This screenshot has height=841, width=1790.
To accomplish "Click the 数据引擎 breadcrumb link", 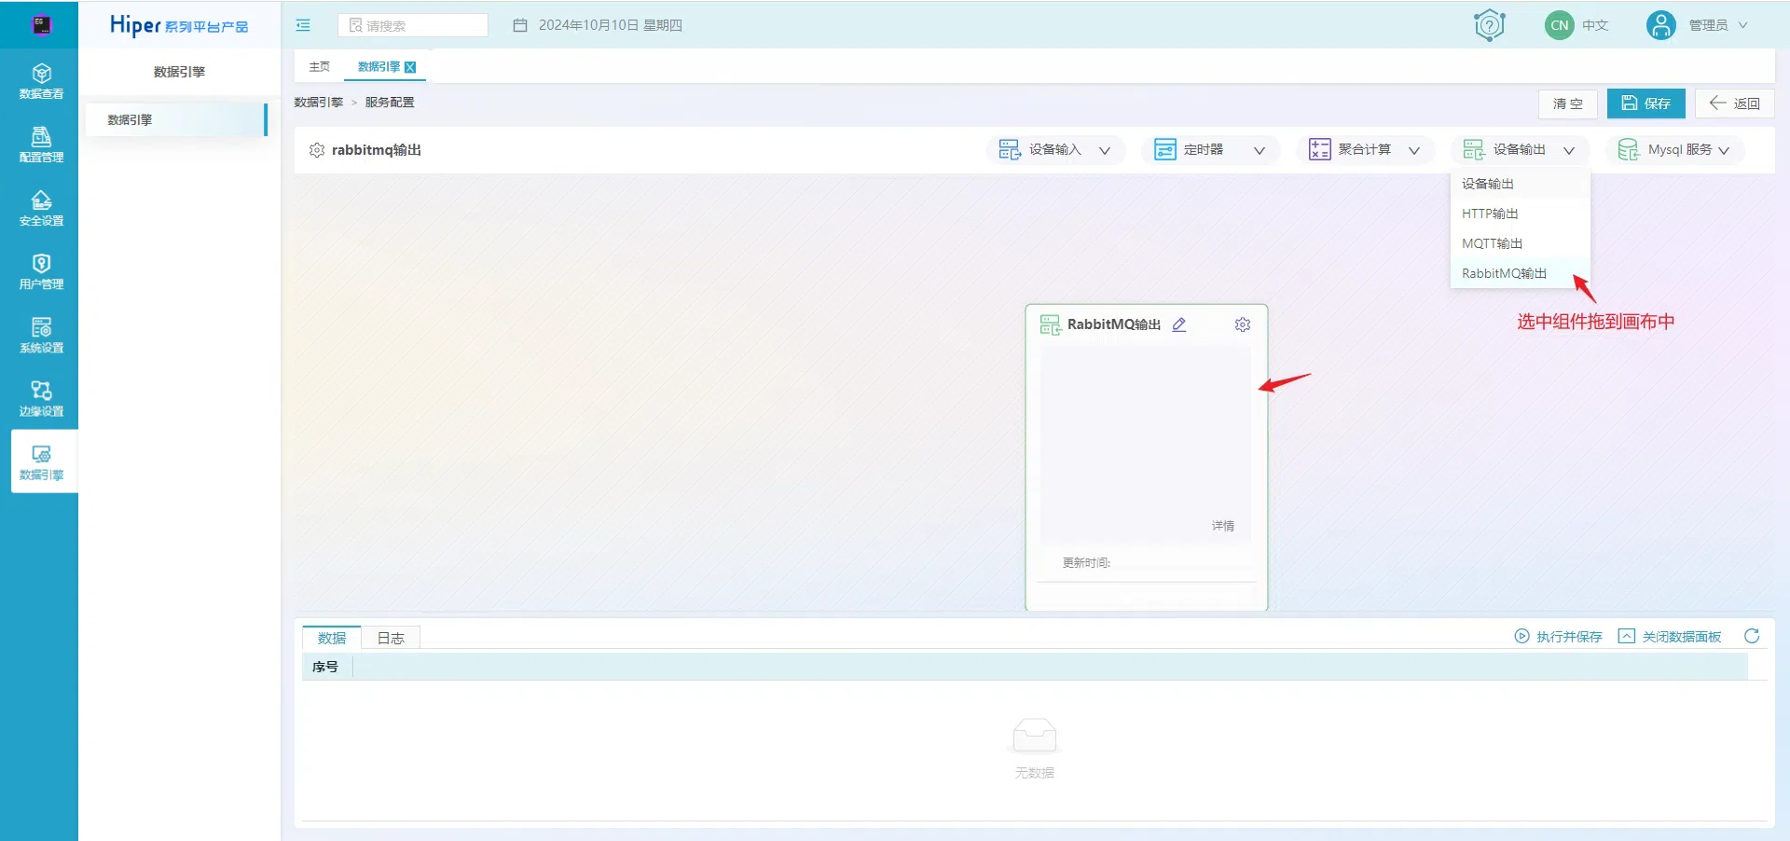I will 319,103.
